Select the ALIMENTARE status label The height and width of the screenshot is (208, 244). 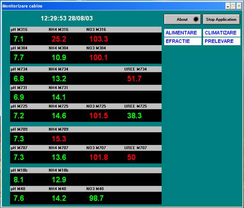pyautogui.click(x=182, y=32)
